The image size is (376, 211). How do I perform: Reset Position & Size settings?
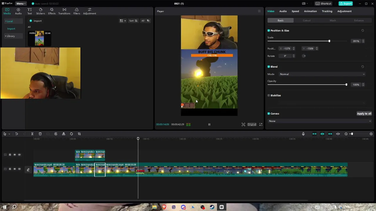[363, 30]
